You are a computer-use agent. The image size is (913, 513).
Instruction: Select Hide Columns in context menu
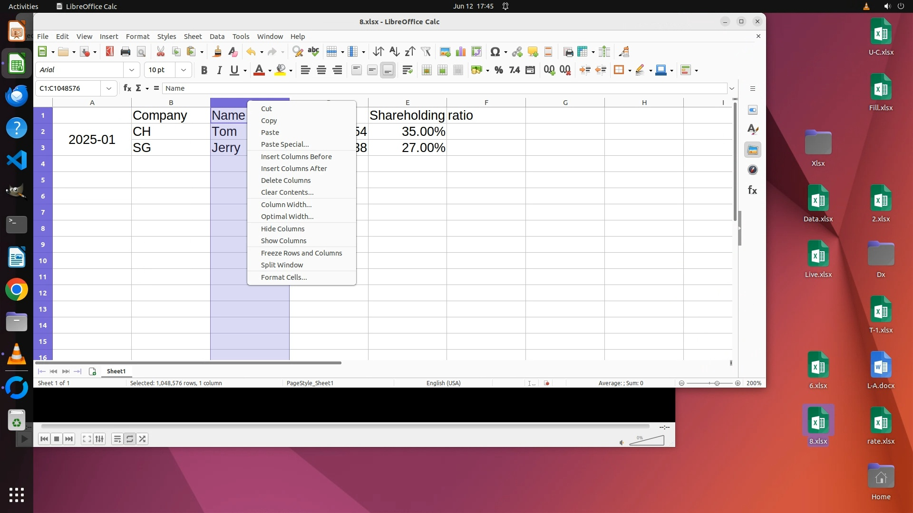click(282, 229)
